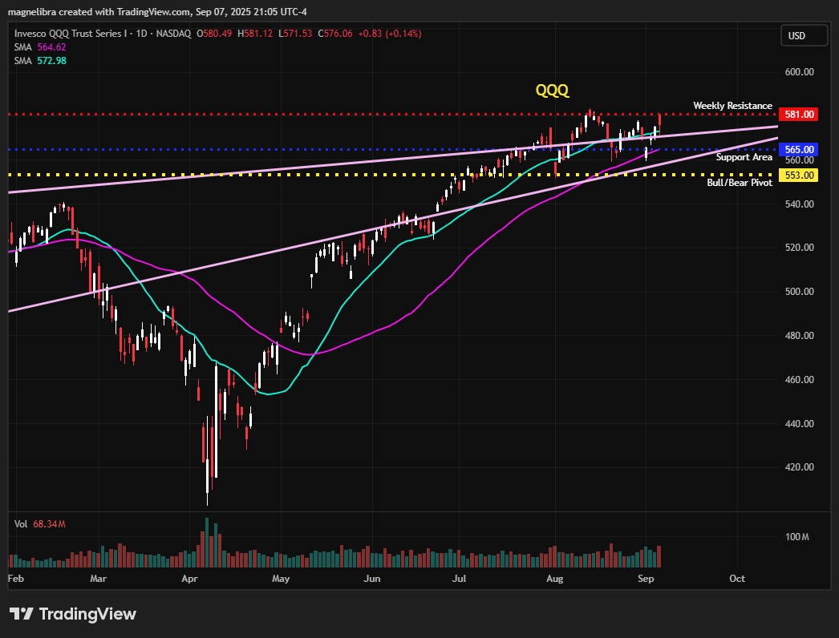Image resolution: width=839 pixels, height=638 pixels.
Task: Click the Oct time axis label
Action: (x=737, y=579)
